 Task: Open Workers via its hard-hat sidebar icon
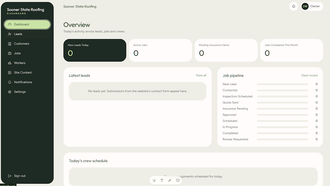click(10, 63)
